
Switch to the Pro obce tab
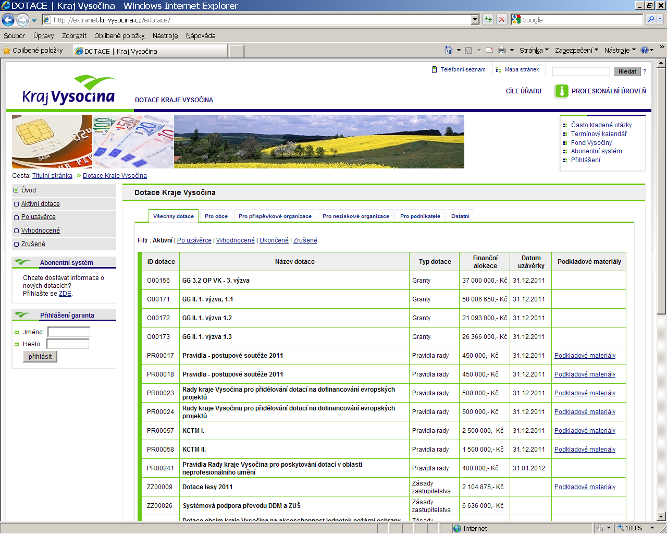[x=216, y=216]
